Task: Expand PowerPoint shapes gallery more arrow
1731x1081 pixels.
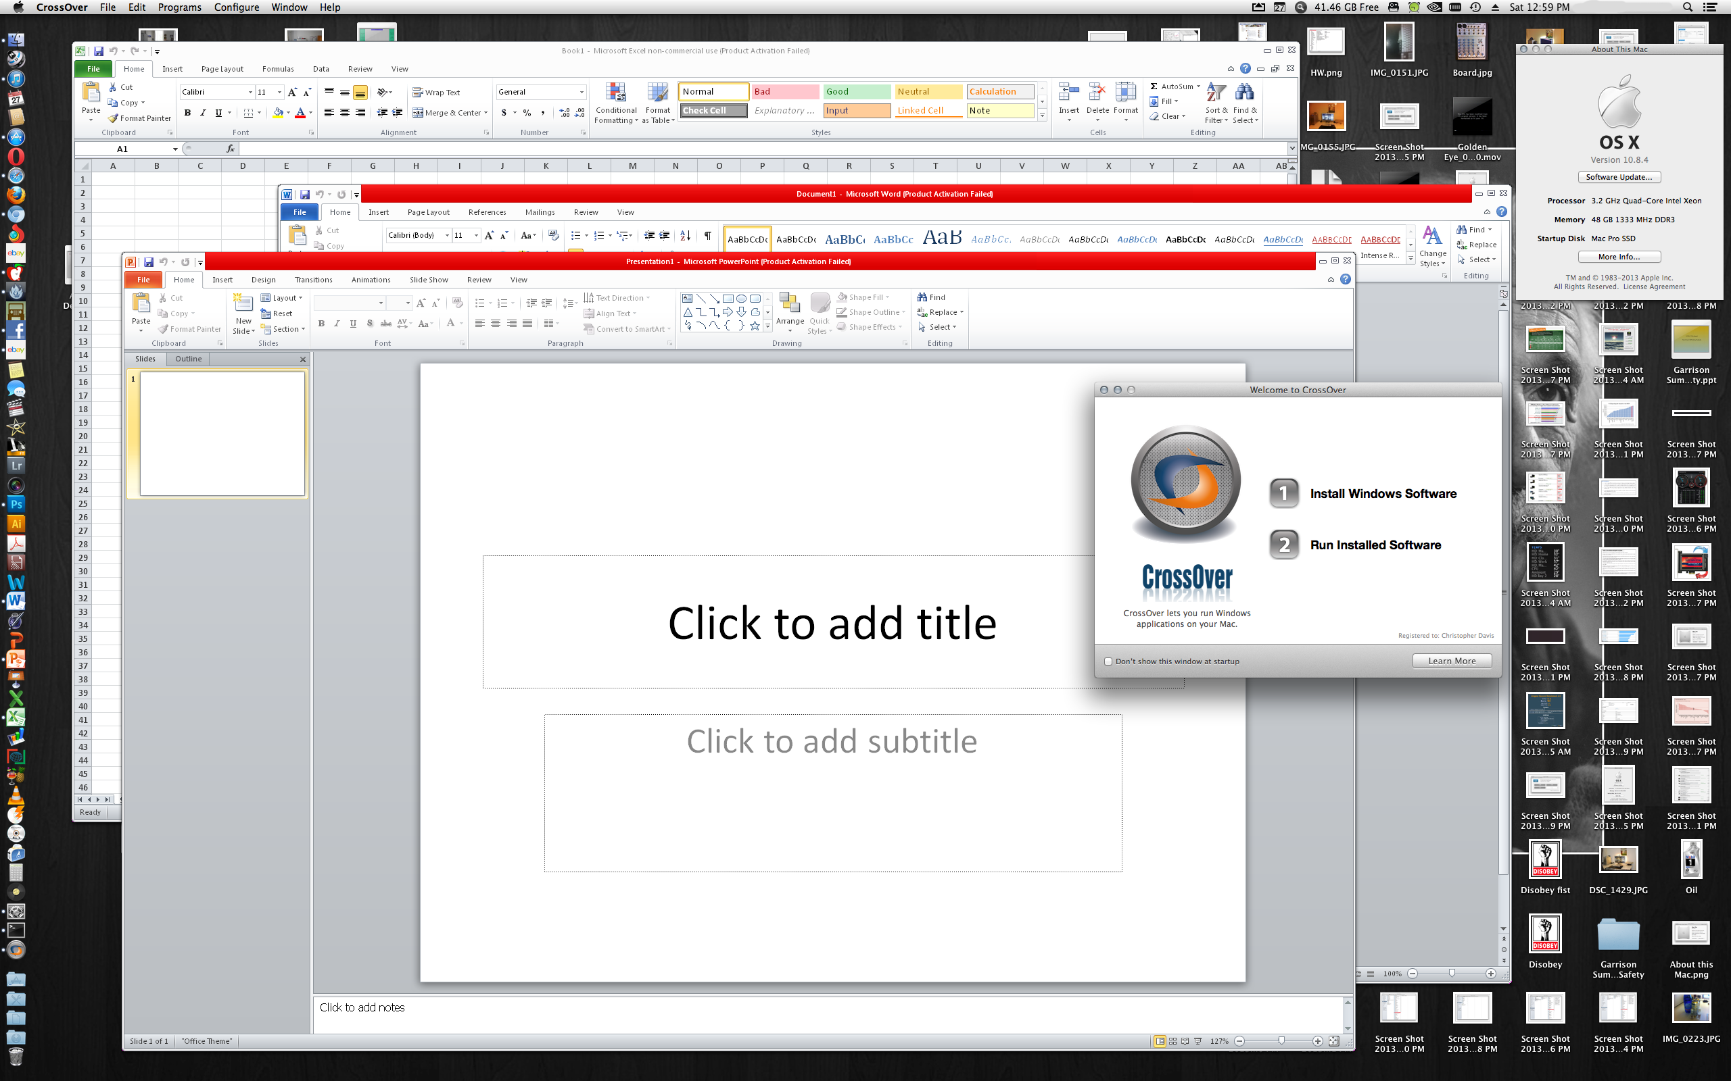Action: pyautogui.click(x=767, y=326)
